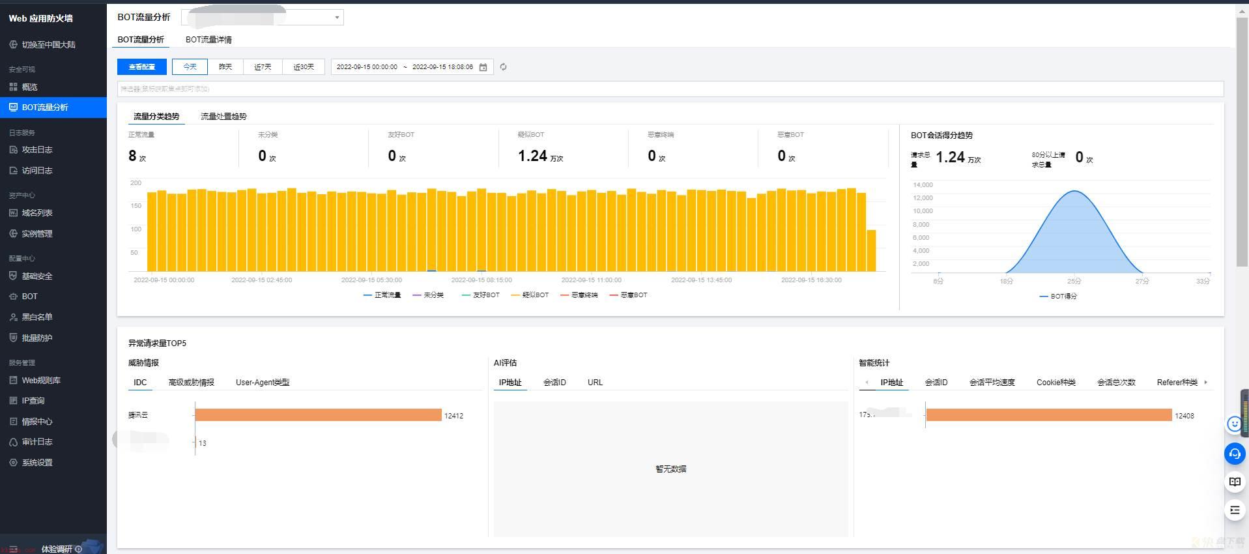Select the 今天 time range button
1249x554 pixels.
tap(190, 66)
